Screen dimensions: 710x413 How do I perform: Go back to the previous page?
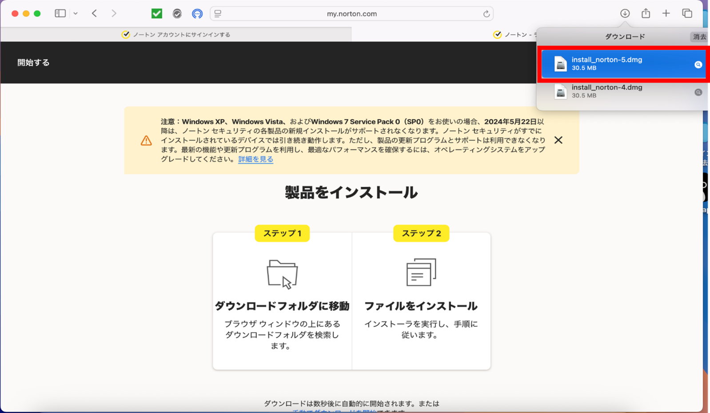94,13
